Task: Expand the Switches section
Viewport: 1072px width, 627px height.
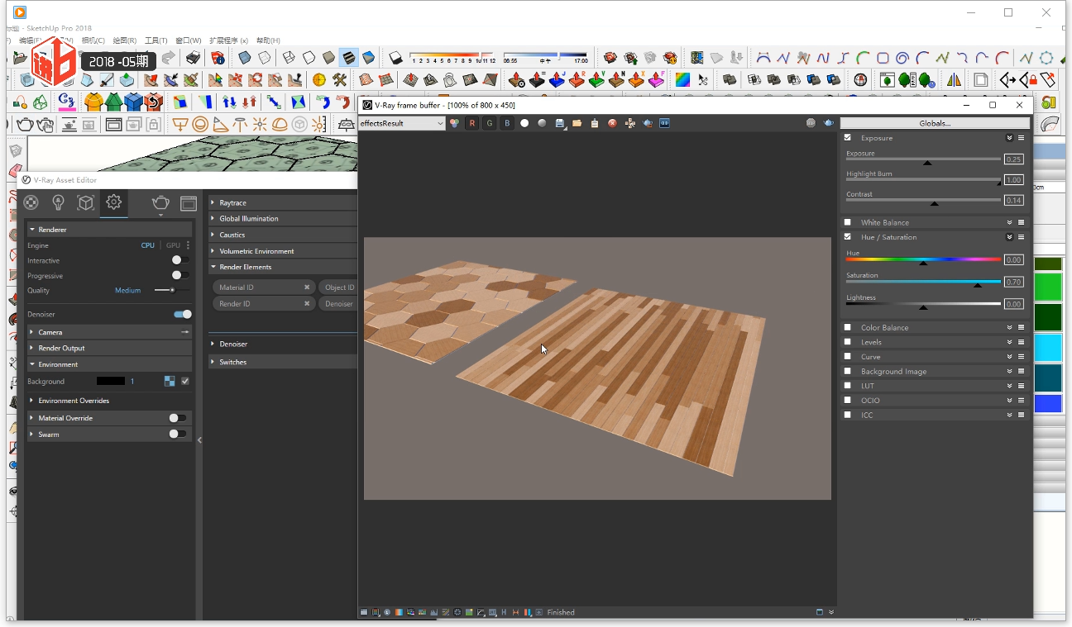Action: point(283,362)
